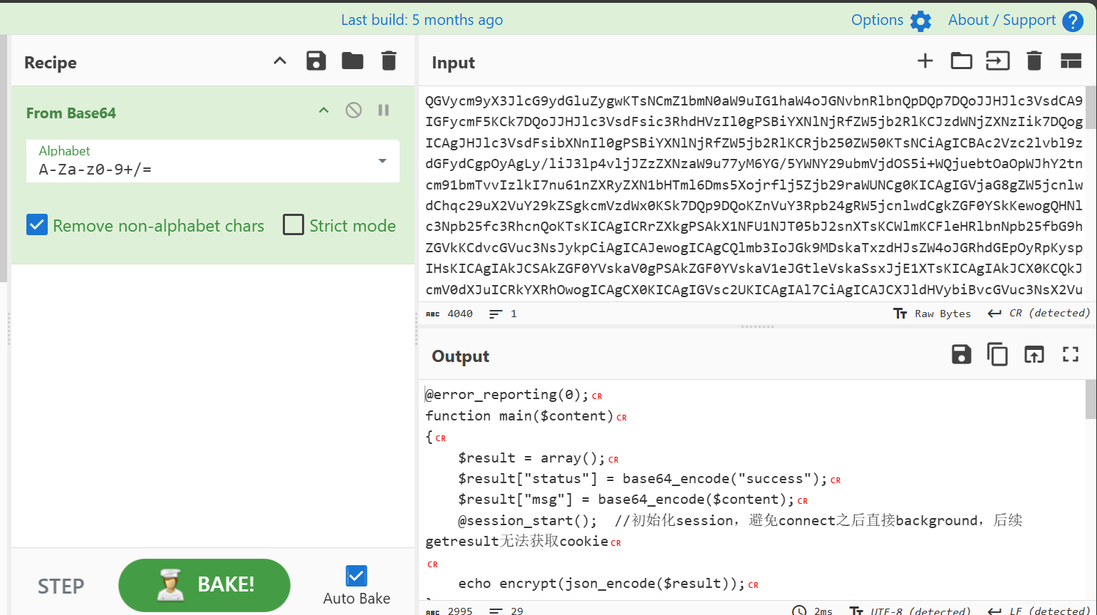Open a folder as input

(x=961, y=61)
